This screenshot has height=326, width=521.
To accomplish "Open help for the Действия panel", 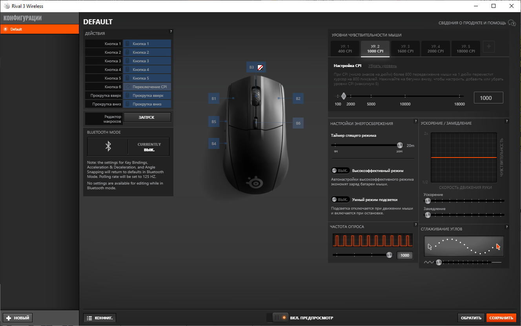I will (171, 31).
